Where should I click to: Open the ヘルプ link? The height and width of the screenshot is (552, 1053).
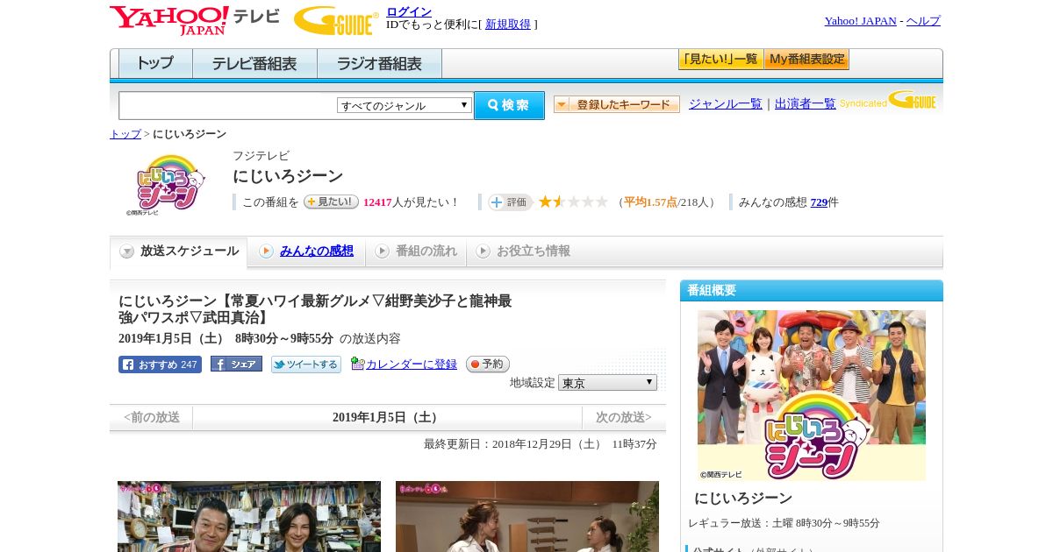(x=923, y=21)
